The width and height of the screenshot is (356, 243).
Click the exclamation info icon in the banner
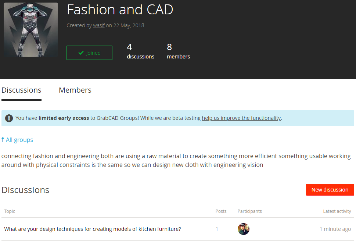[x=9, y=118]
